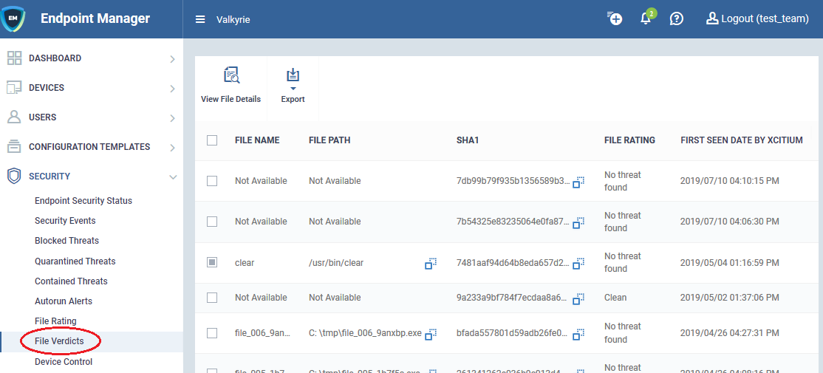Viewport: 823px width, 373px height.
Task: Copy file path icon for file_006_9anxbp.exe
Action: pyautogui.click(x=431, y=334)
